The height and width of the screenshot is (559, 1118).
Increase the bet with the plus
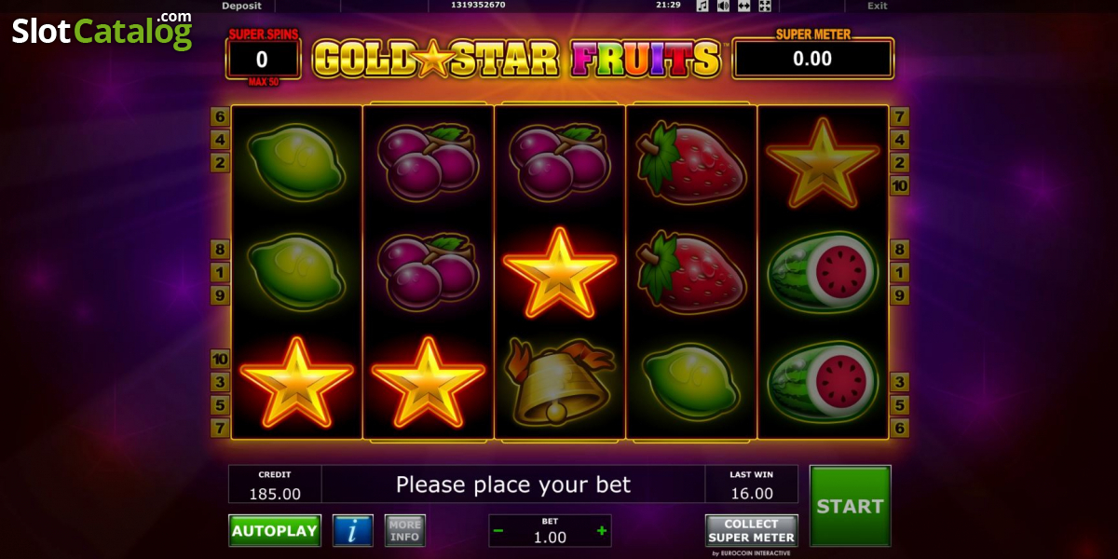pyautogui.click(x=602, y=531)
